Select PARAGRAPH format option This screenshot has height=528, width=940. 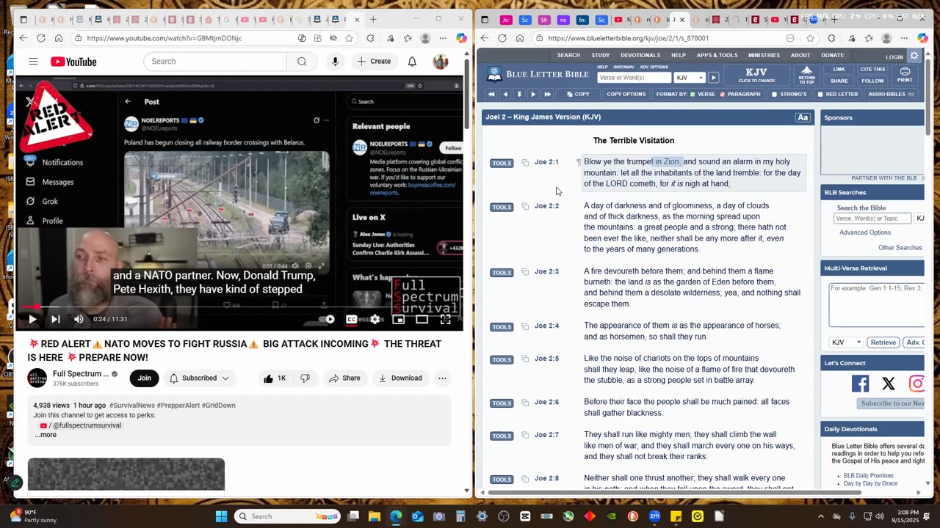click(x=740, y=95)
